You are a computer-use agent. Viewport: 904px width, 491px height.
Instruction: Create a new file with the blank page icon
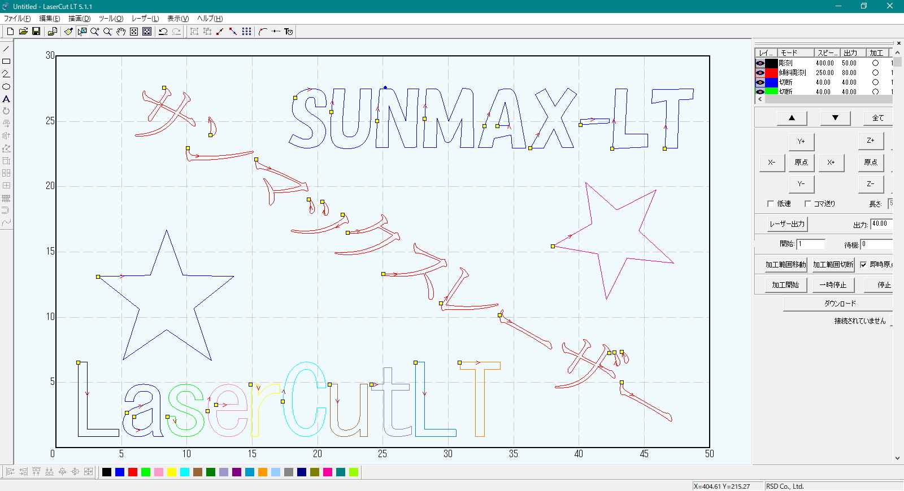(x=10, y=32)
